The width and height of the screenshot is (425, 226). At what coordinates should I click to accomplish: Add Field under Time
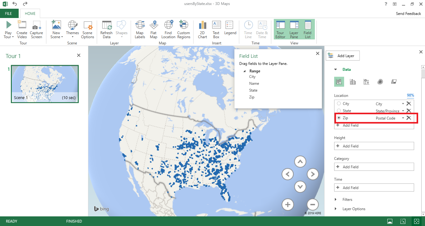tap(374, 188)
